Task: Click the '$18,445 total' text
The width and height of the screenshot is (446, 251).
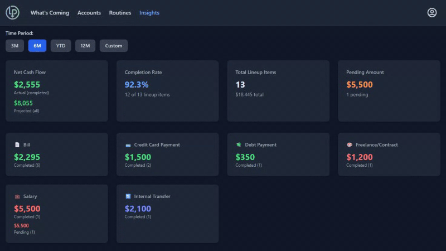Action: tap(249, 95)
